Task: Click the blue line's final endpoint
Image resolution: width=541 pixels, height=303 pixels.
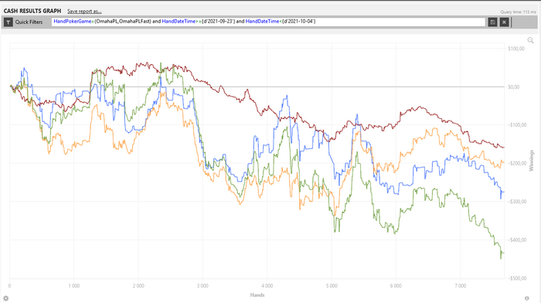Action: coord(504,192)
